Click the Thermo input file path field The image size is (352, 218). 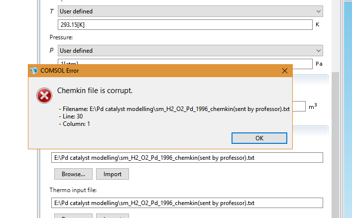click(187, 203)
